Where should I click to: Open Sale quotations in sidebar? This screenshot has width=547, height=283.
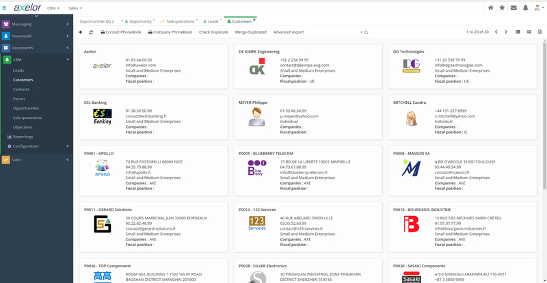pyautogui.click(x=27, y=118)
